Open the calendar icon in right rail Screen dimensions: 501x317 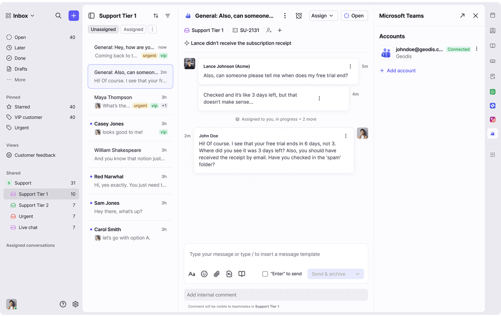(x=493, y=15)
